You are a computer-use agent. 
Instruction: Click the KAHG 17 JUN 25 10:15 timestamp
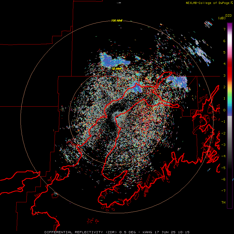pos(166,232)
